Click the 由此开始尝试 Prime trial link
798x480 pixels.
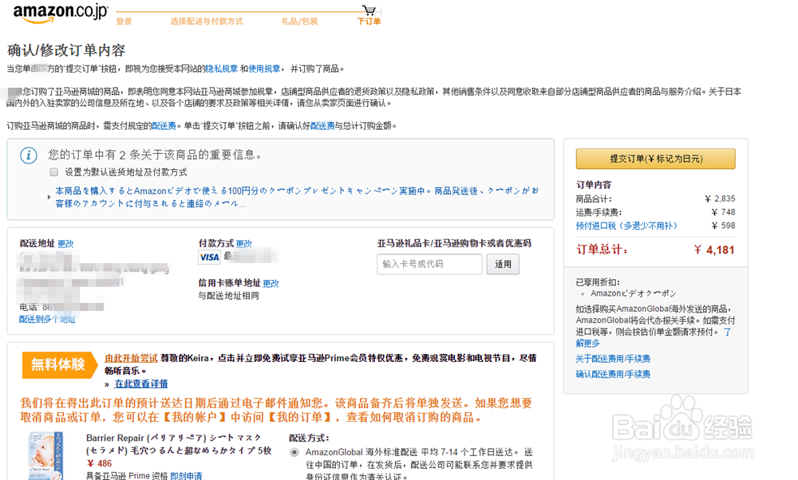point(131,358)
